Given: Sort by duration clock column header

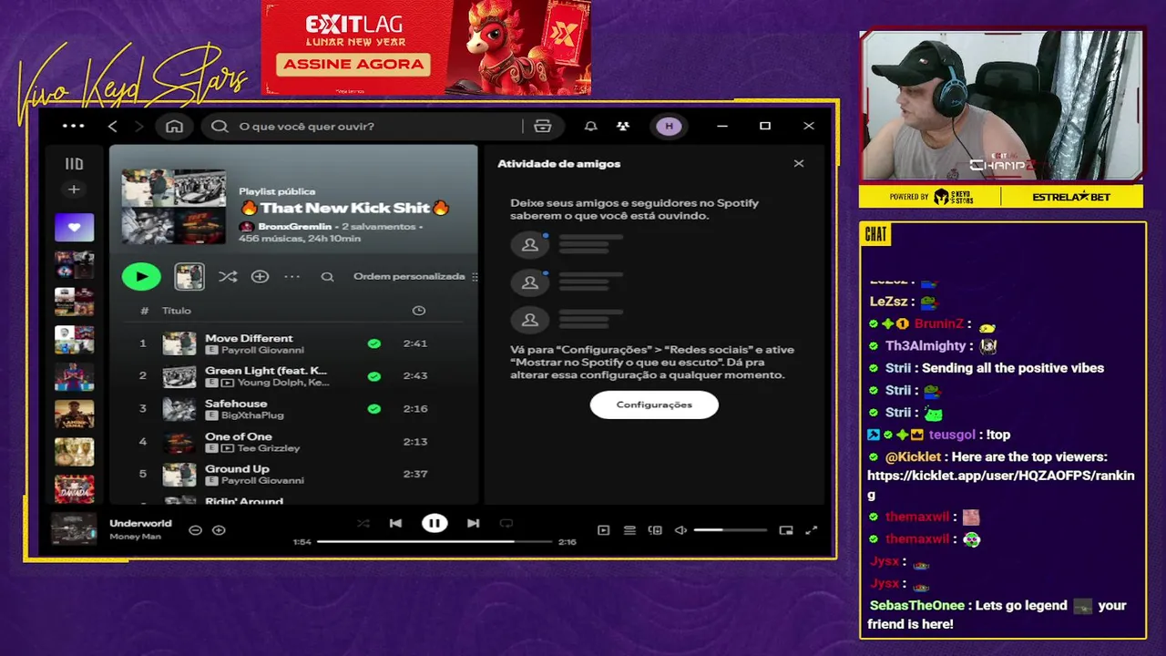Looking at the screenshot, I should click(x=418, y=311).
